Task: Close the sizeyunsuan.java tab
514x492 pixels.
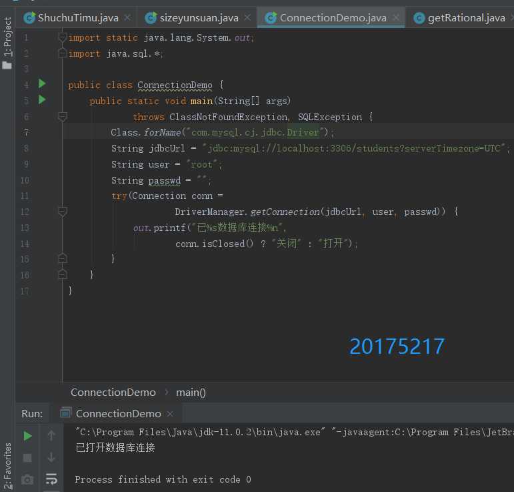Action: tap(247, 17)
